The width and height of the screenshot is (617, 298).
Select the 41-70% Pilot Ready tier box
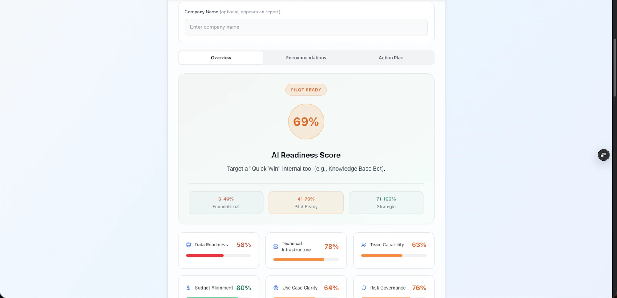(x=306, y=203)
